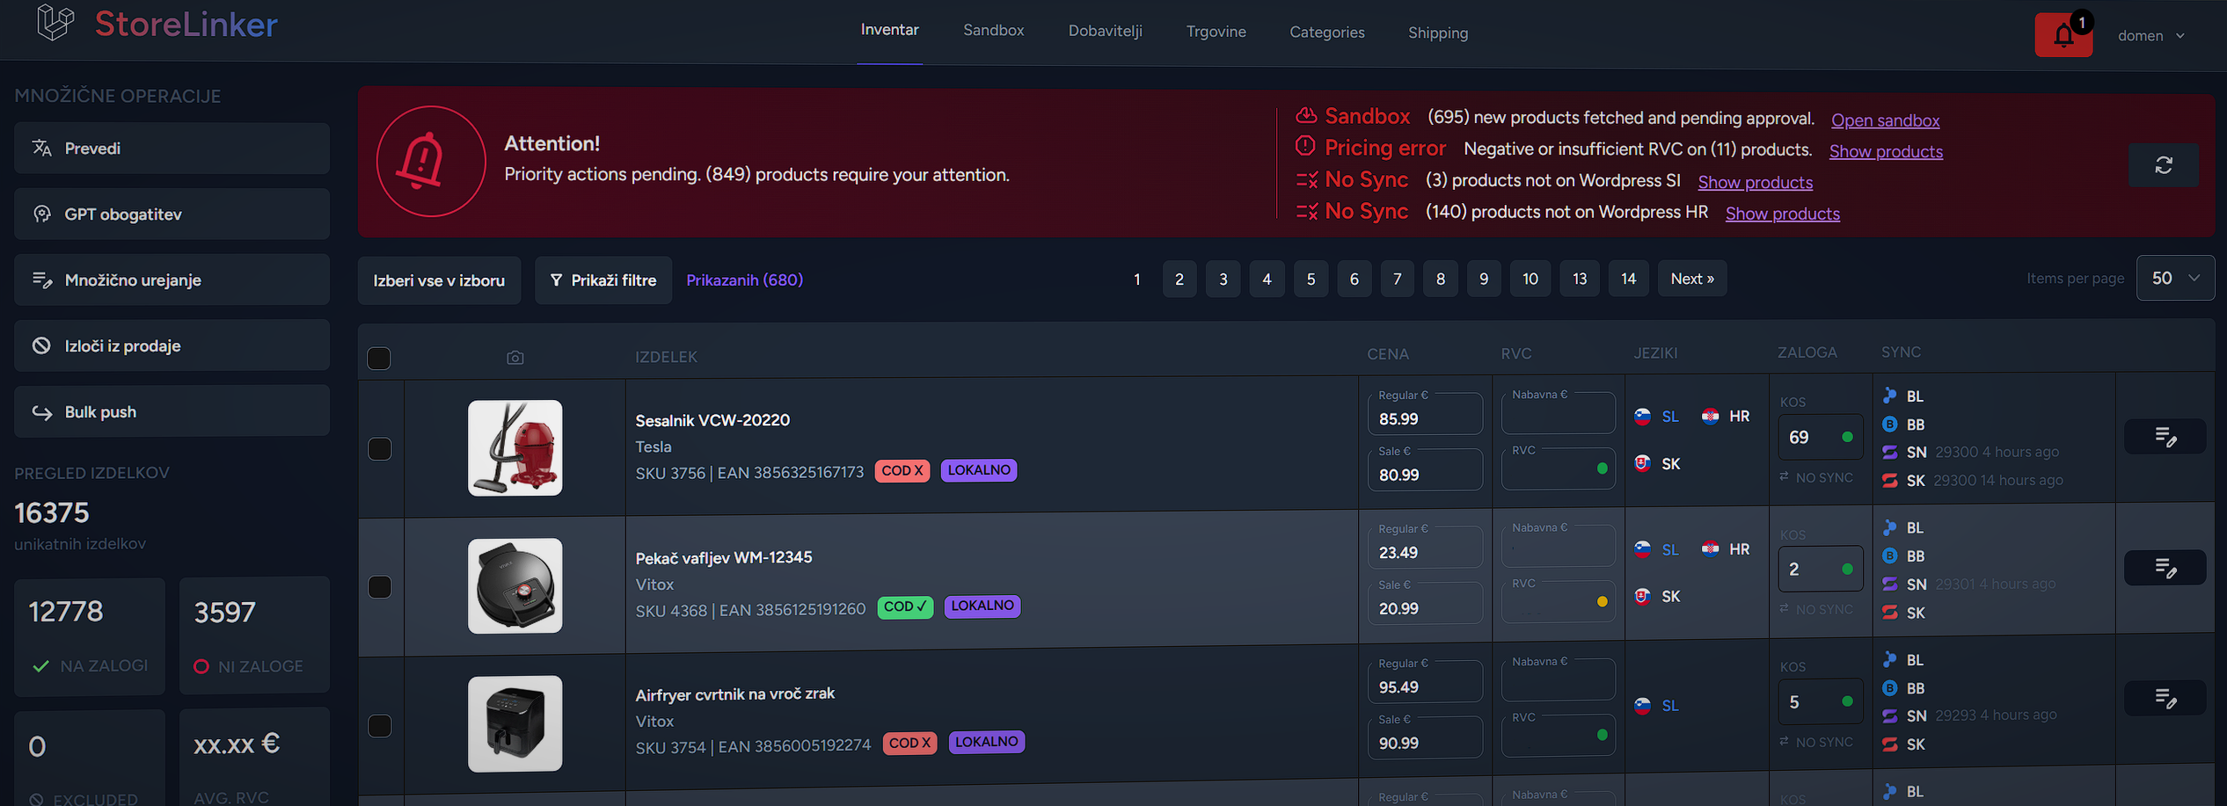2227x806 pixels.
Task: Open edit icon for Pekač vafljev row
Action: (2165, 569)
